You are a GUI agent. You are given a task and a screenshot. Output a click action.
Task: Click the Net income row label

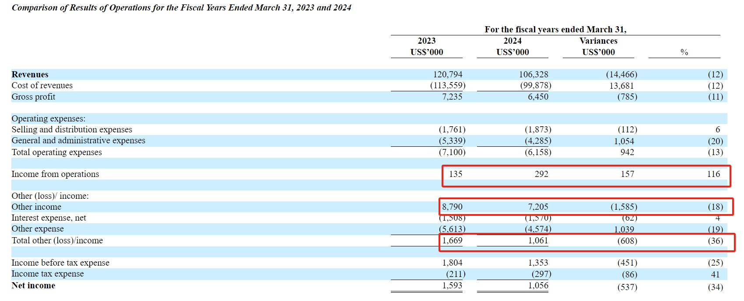tap(33, 285)
